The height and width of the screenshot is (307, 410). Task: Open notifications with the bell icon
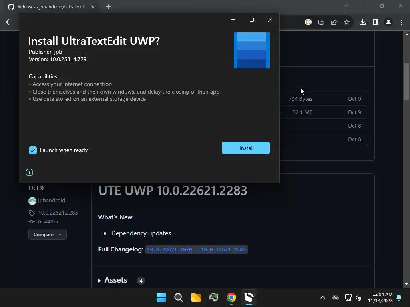pos(399,297)
